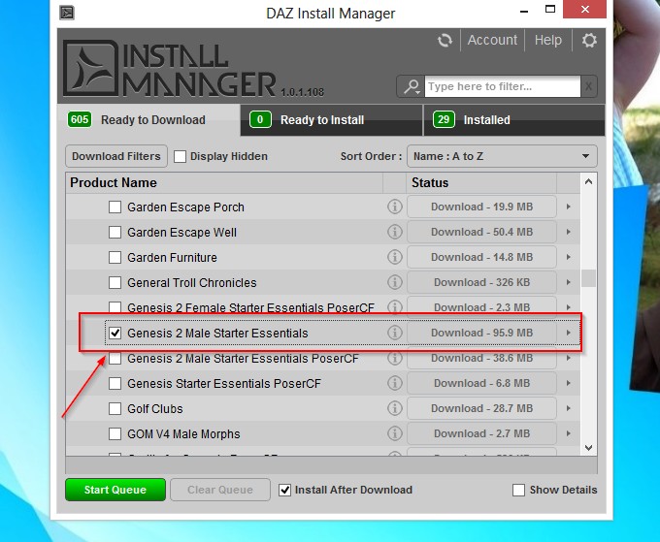The width and height of the screenshot is (660, 542).
Task: Download Golf Clubs 28.7 MB
Action: coord(482,408)
